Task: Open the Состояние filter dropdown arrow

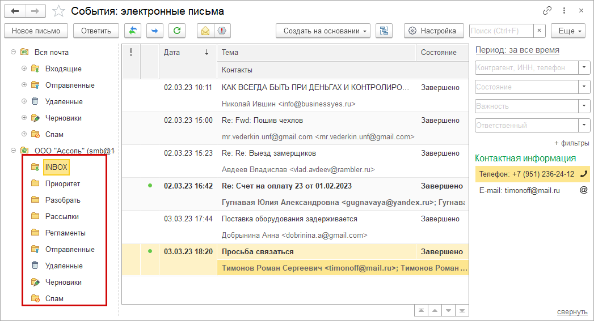Action: 584,87
